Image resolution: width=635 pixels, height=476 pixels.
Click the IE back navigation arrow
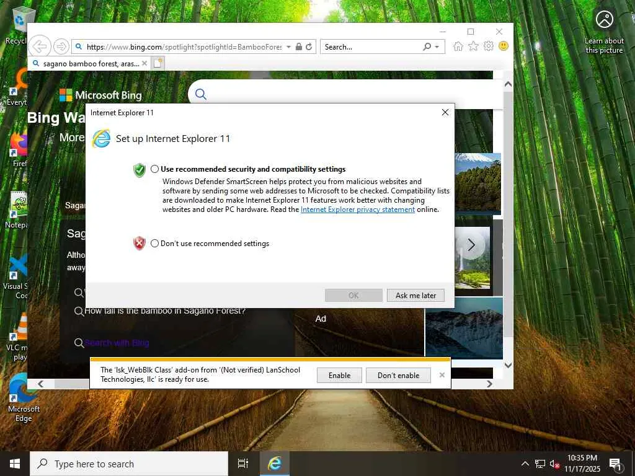(40, 46)
